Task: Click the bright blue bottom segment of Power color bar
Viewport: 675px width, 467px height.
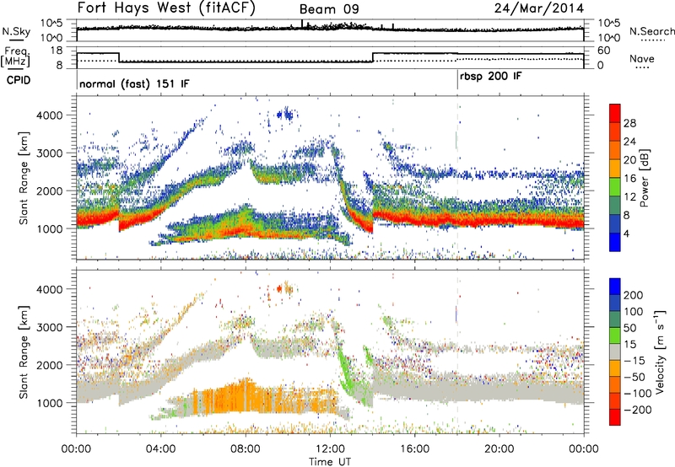Action: pyautogui.click(x=615, y=242)
